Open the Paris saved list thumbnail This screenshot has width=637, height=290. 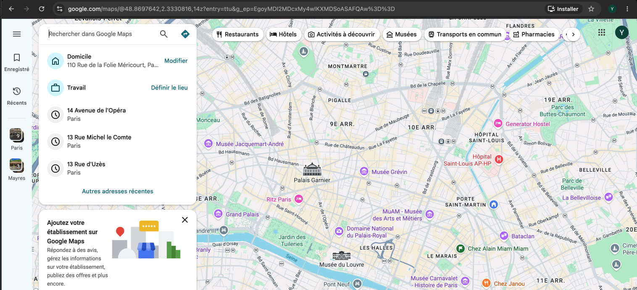17,140
